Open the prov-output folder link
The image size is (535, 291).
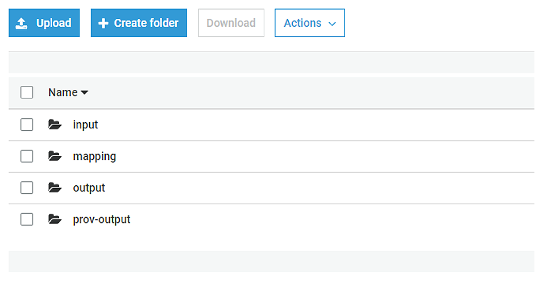pos(102,220)
